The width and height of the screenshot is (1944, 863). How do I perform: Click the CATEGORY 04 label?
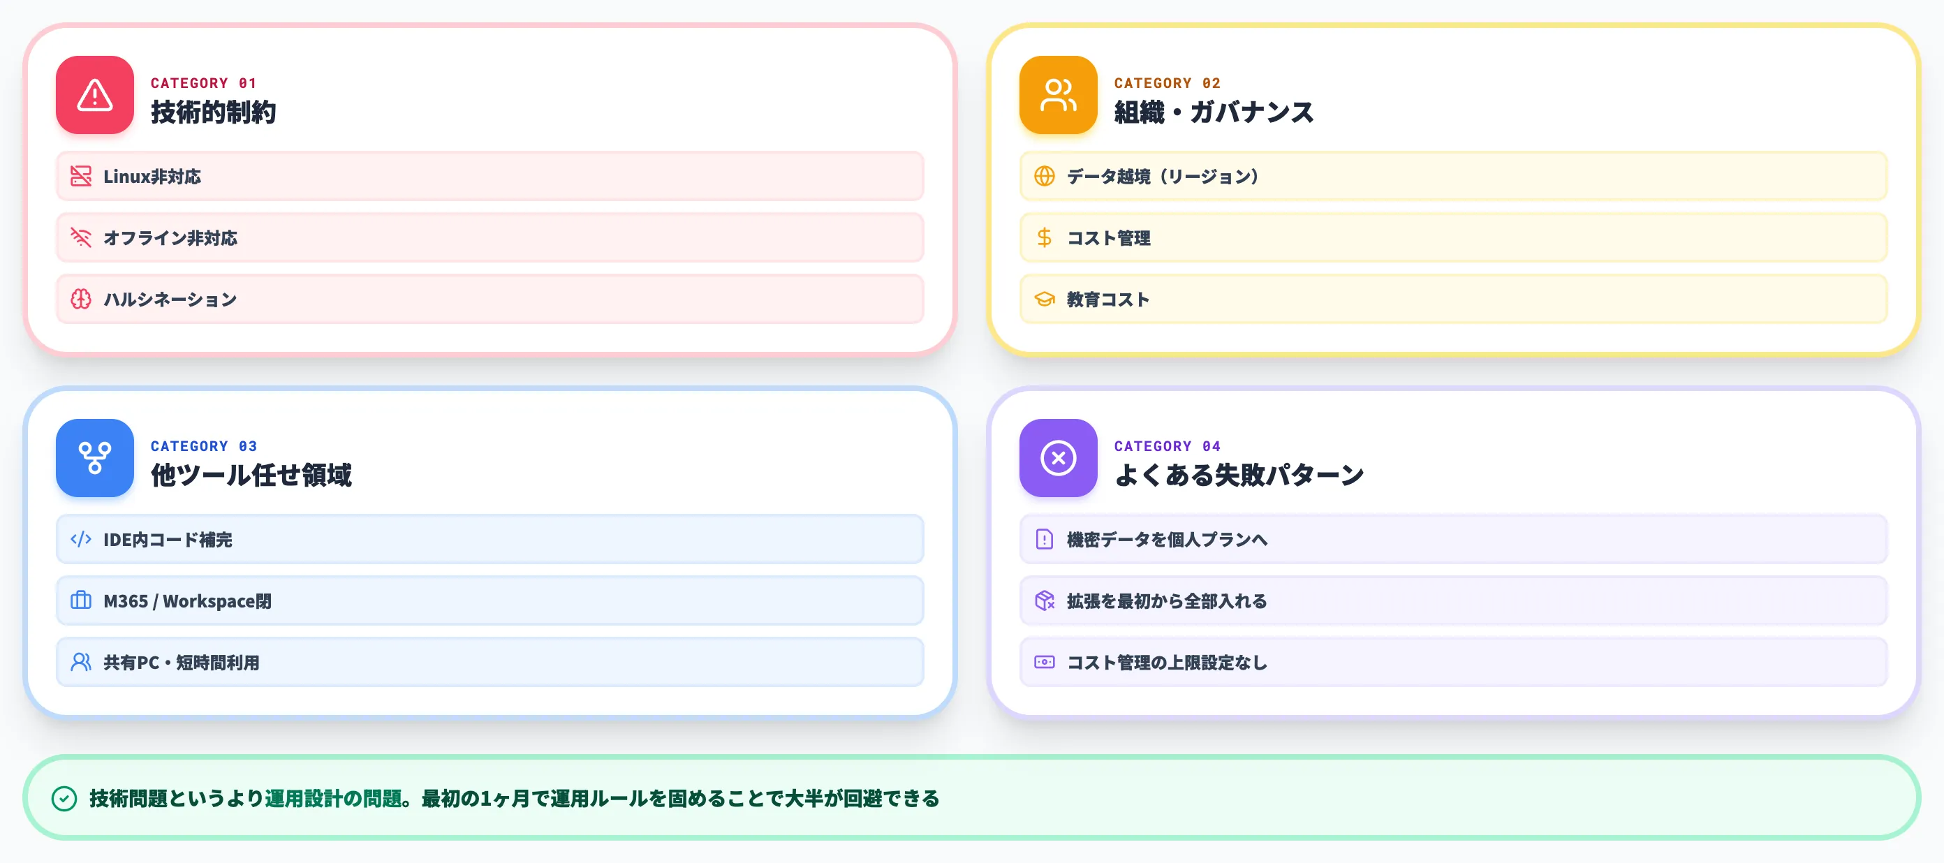1168,446
